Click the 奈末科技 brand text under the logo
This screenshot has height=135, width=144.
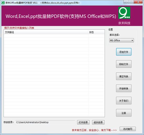coord(124,23)
